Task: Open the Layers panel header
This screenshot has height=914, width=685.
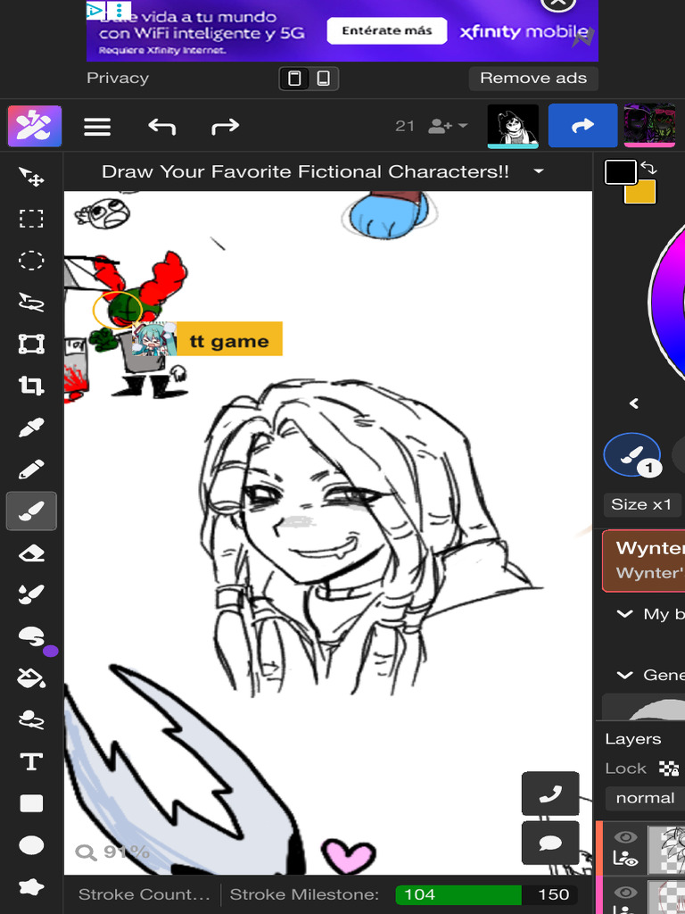Action: point(633,739)
